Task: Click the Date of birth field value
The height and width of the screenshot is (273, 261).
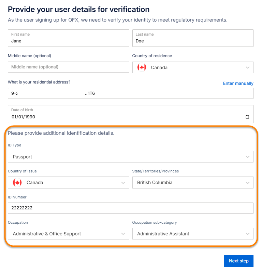Action: point(23,117)
